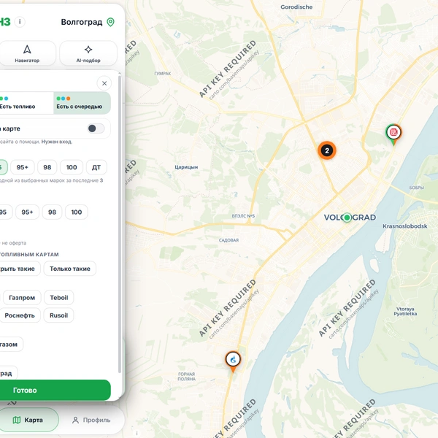Viewport: 438px width, 438px height.
Task: Click the Gorodische map label
Action: tap(296, 7)
